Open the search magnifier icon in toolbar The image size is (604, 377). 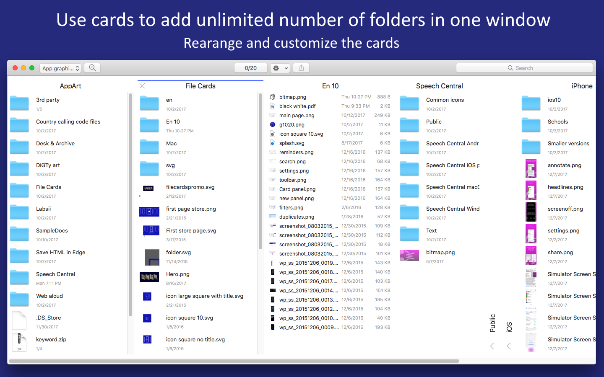(x=92, y=67)
